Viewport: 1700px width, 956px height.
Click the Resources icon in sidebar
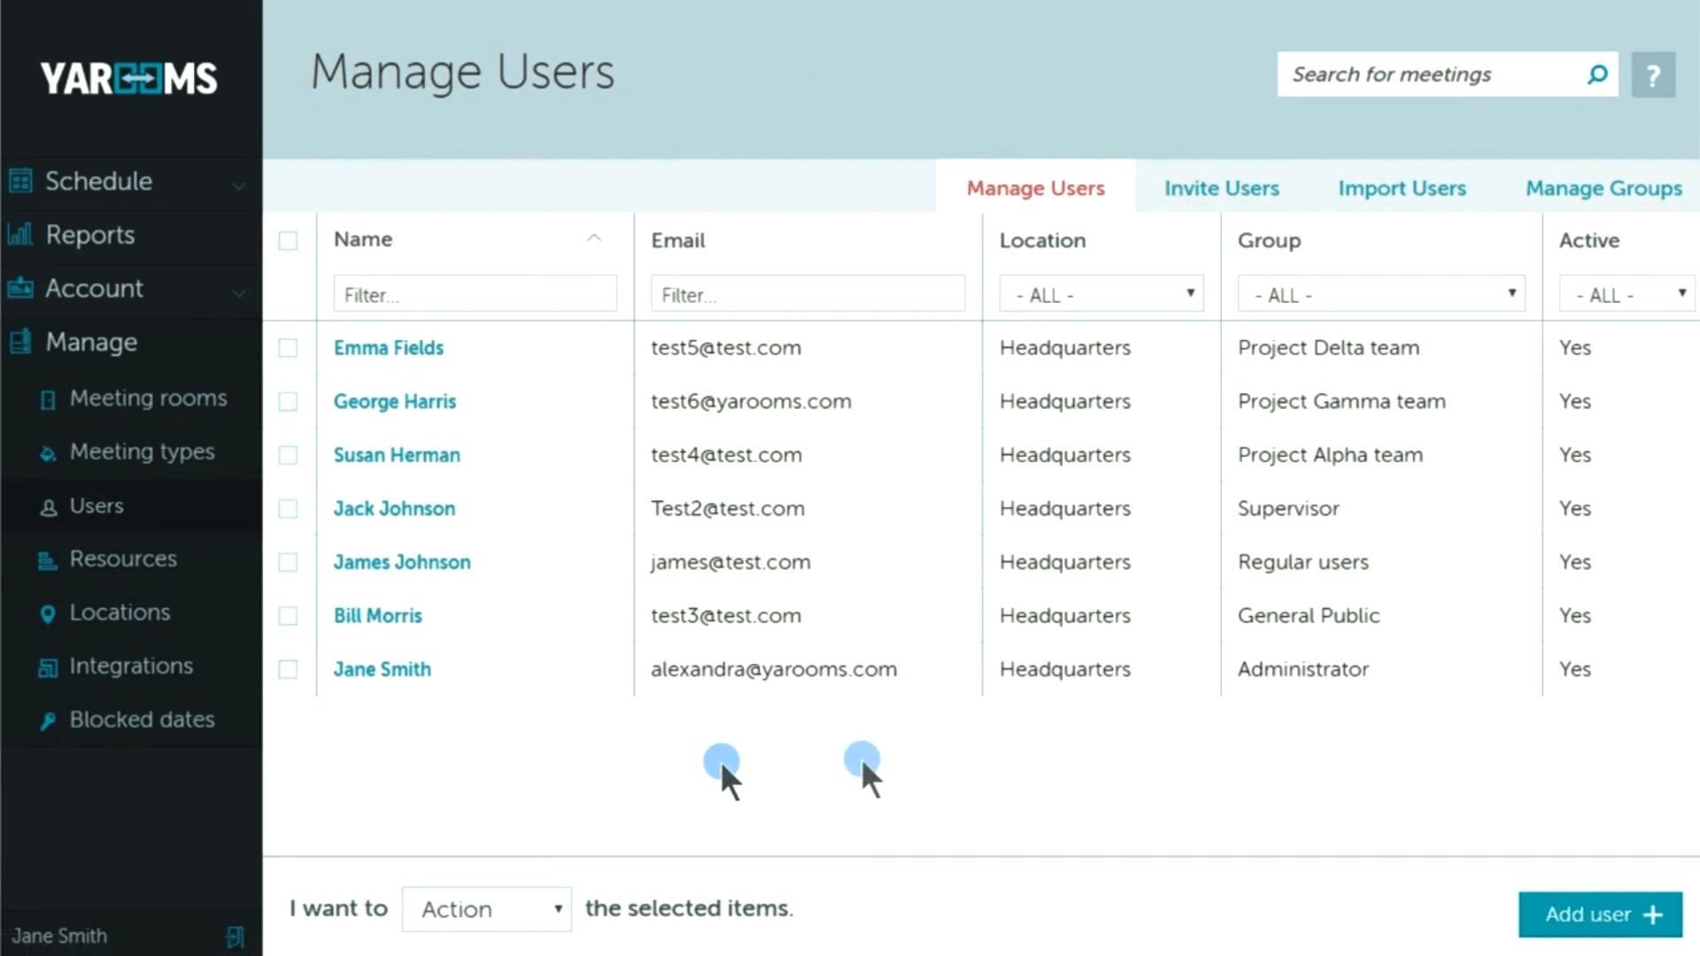click(48, 560)
